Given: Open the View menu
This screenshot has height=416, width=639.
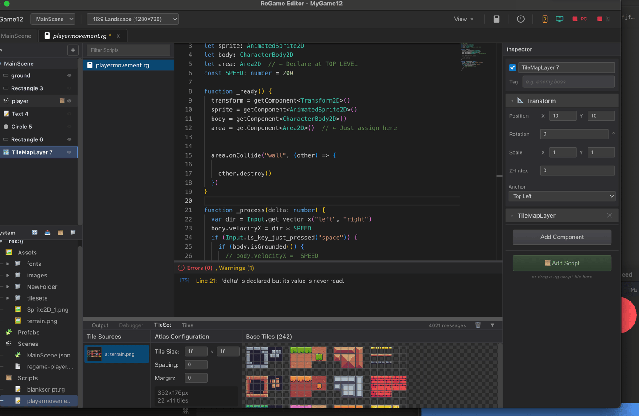Looking at the screenshot, I should point(463,19).
